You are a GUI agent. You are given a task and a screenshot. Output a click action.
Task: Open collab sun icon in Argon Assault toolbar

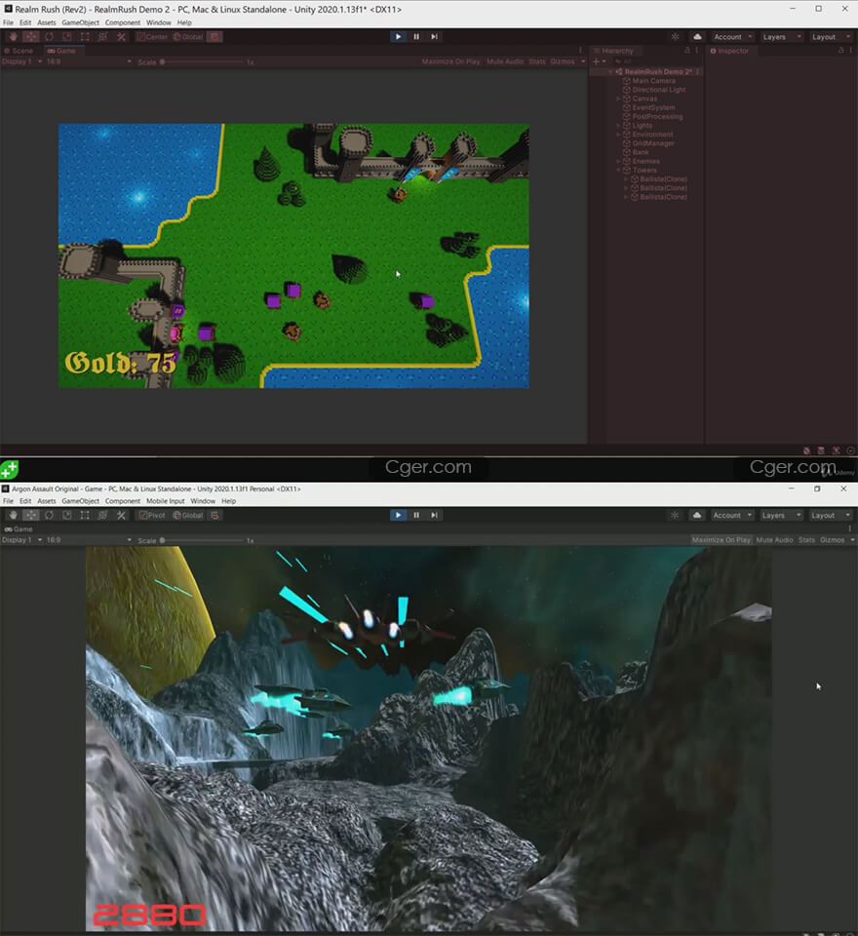pos(675,515)
